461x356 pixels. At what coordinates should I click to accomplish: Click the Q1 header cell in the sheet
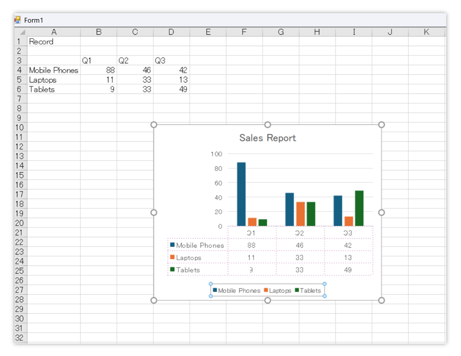[x=99, y=61]
